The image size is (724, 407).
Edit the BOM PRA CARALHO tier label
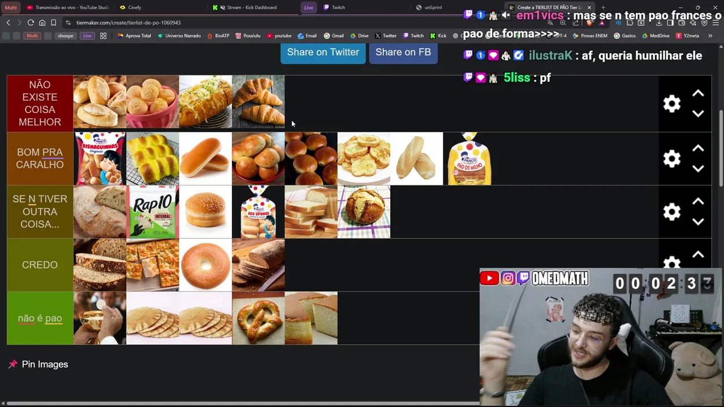click(40, 159)
